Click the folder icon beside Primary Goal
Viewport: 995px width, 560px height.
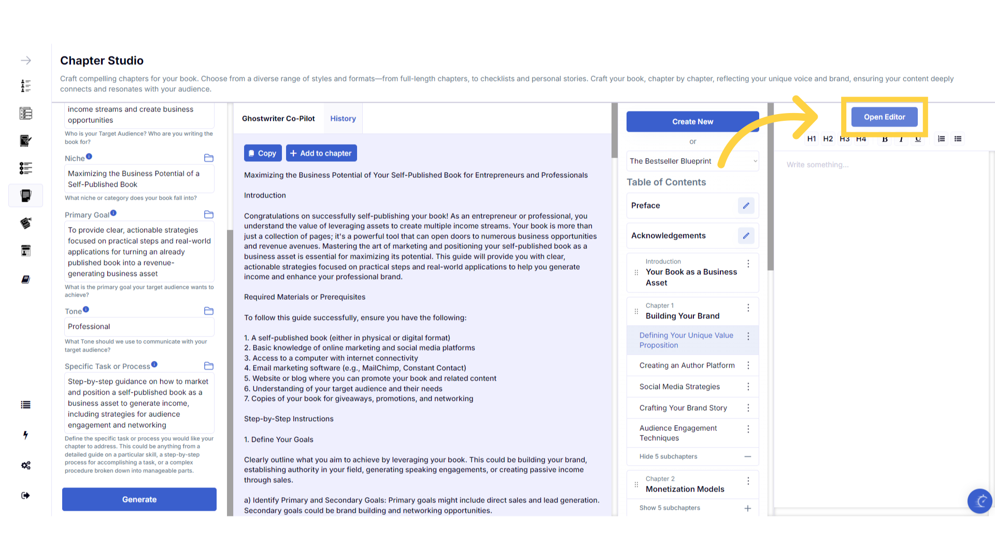pos(209,215)
